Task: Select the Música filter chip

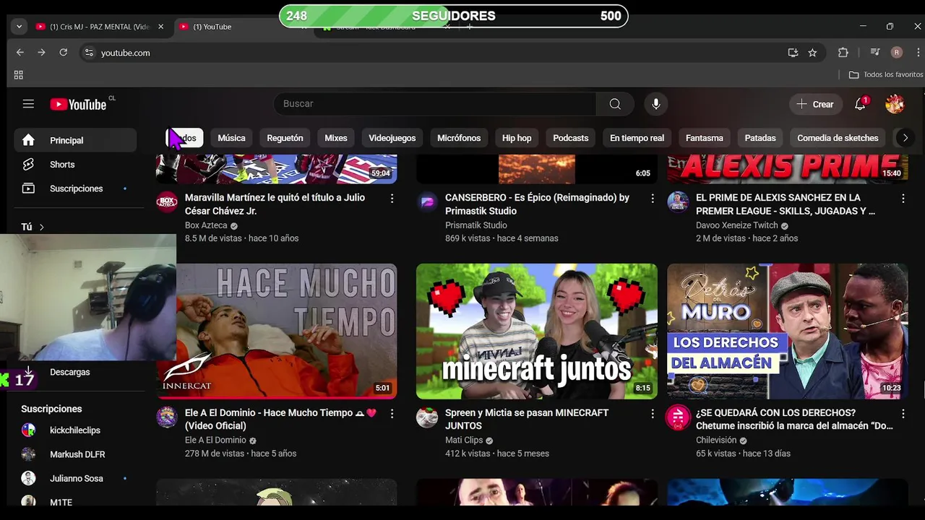Action: click(232, 138)
